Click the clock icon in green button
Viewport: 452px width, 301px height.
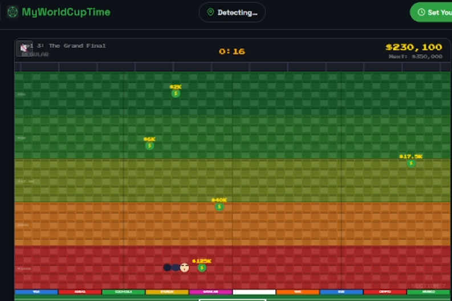[x=421, y=13]
